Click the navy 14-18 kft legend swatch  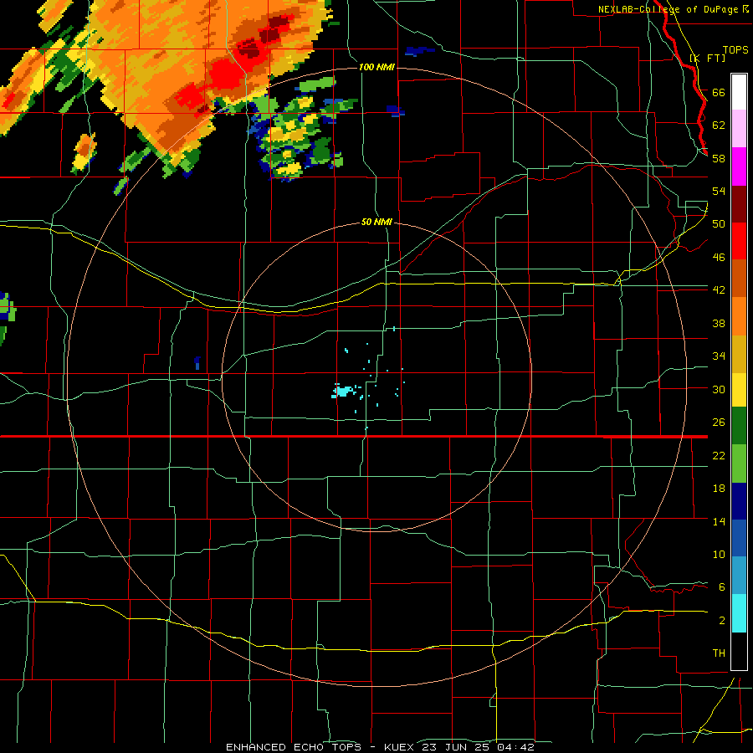(739, 501)
